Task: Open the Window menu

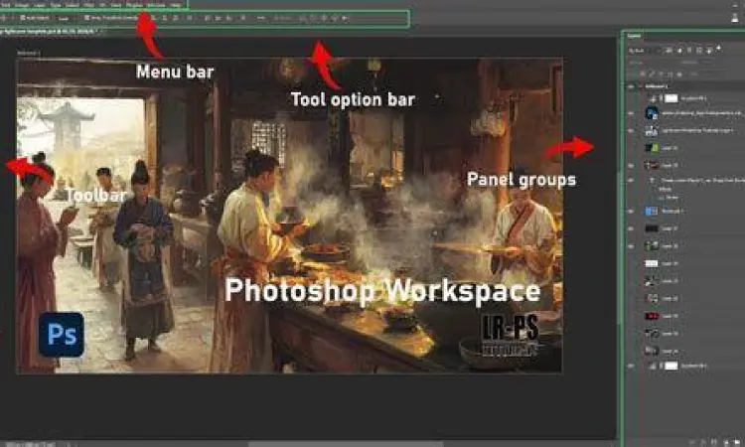Action: point(155,5)
